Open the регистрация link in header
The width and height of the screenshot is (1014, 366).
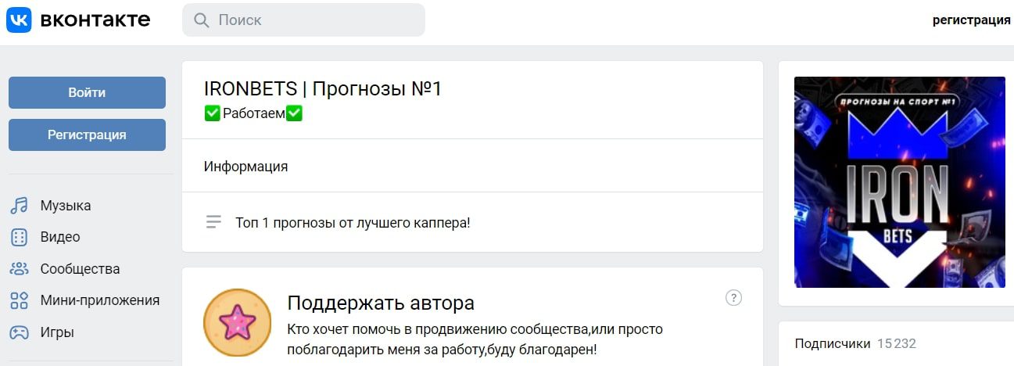click(x=971, y=20)
